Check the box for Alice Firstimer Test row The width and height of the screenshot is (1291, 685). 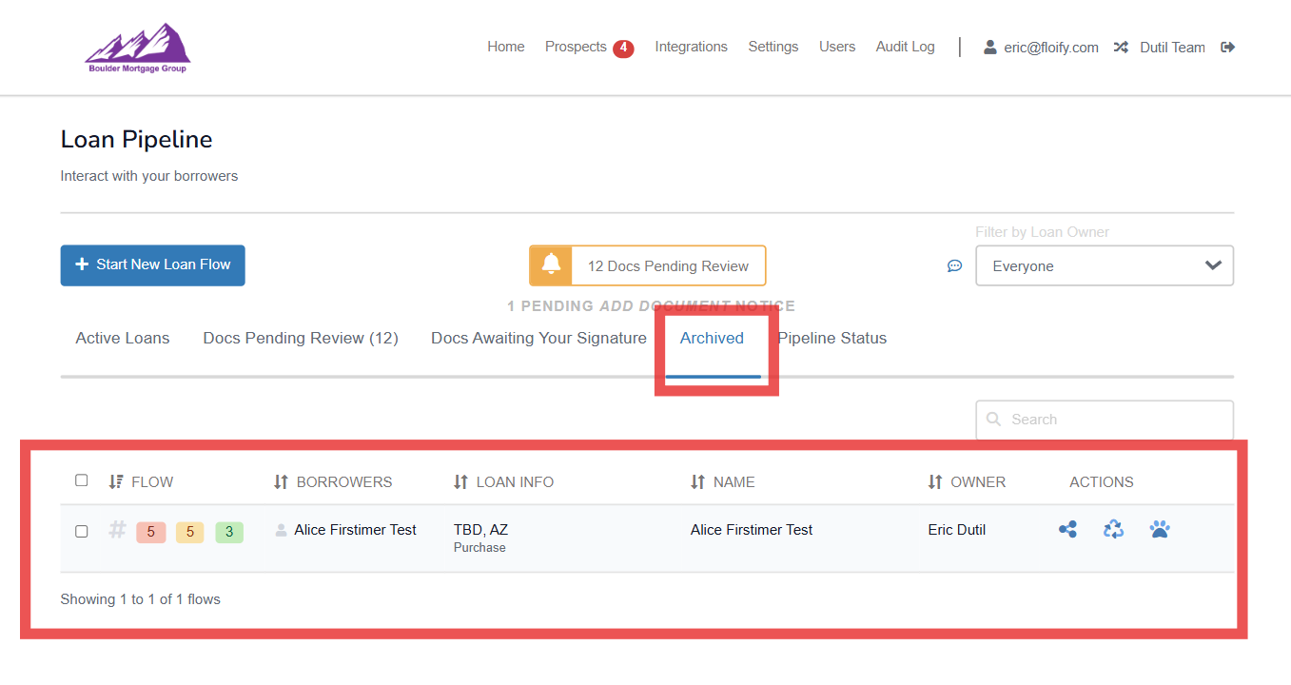click(x=82, y=531)
